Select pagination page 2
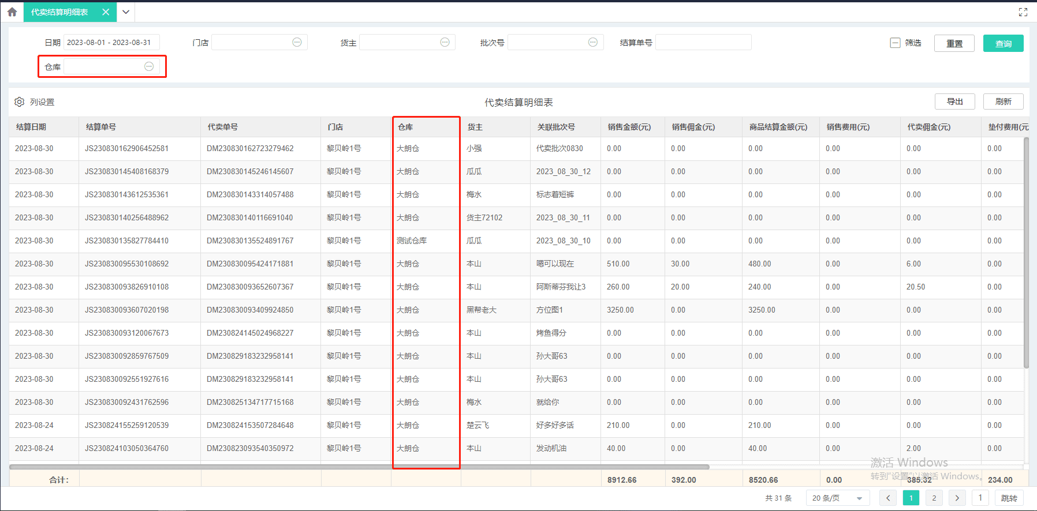 (x=934, y=498)
